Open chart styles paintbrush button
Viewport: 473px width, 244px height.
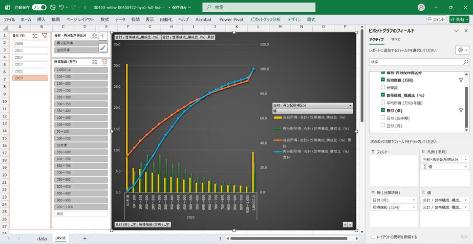pos(103,47)
